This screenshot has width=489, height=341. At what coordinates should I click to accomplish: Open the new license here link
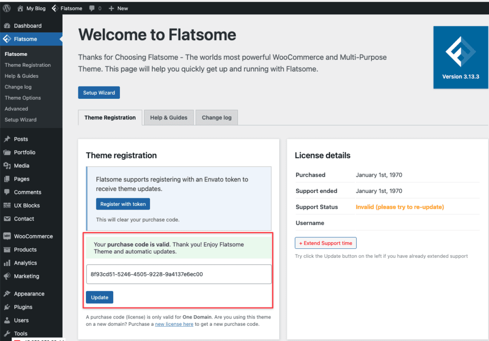coord(174,324)
